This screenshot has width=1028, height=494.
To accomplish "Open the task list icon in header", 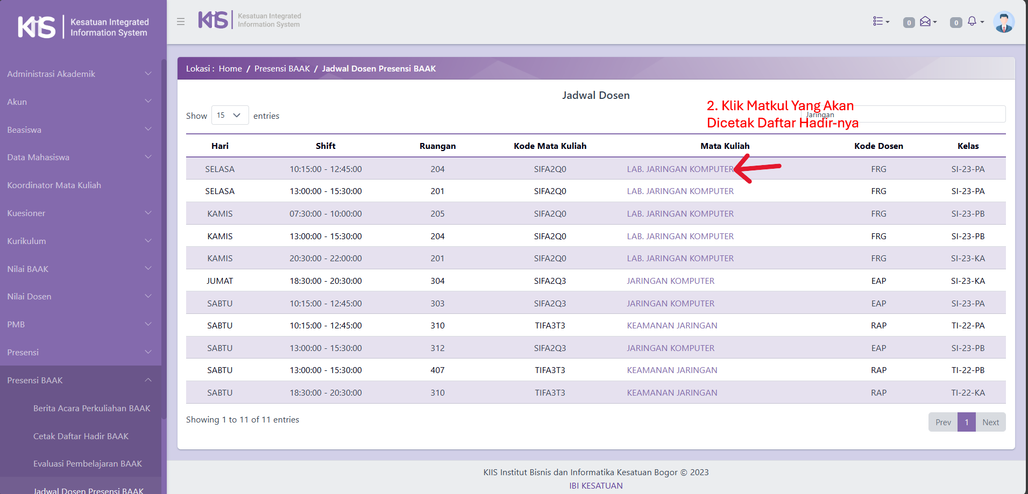I will [x=881, y=22].
